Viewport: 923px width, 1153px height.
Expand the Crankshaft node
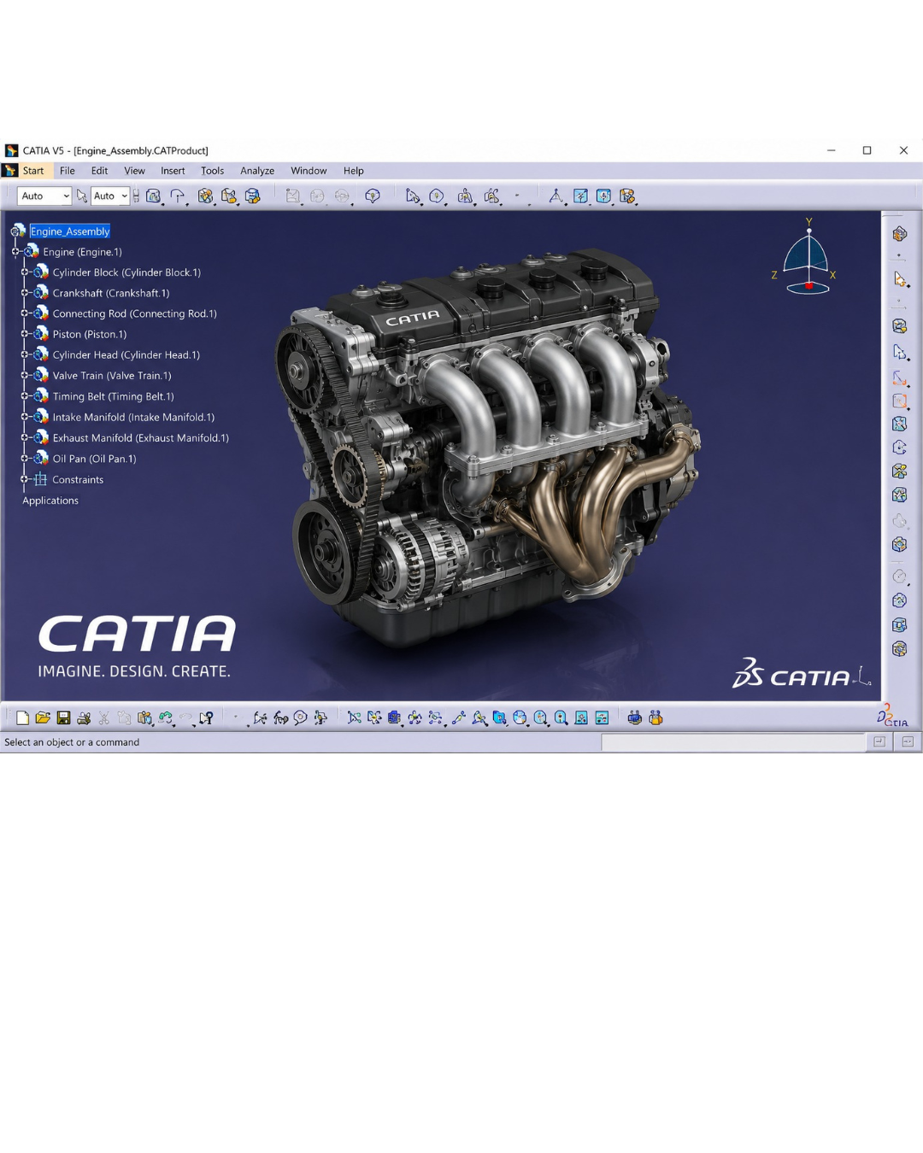25,293
